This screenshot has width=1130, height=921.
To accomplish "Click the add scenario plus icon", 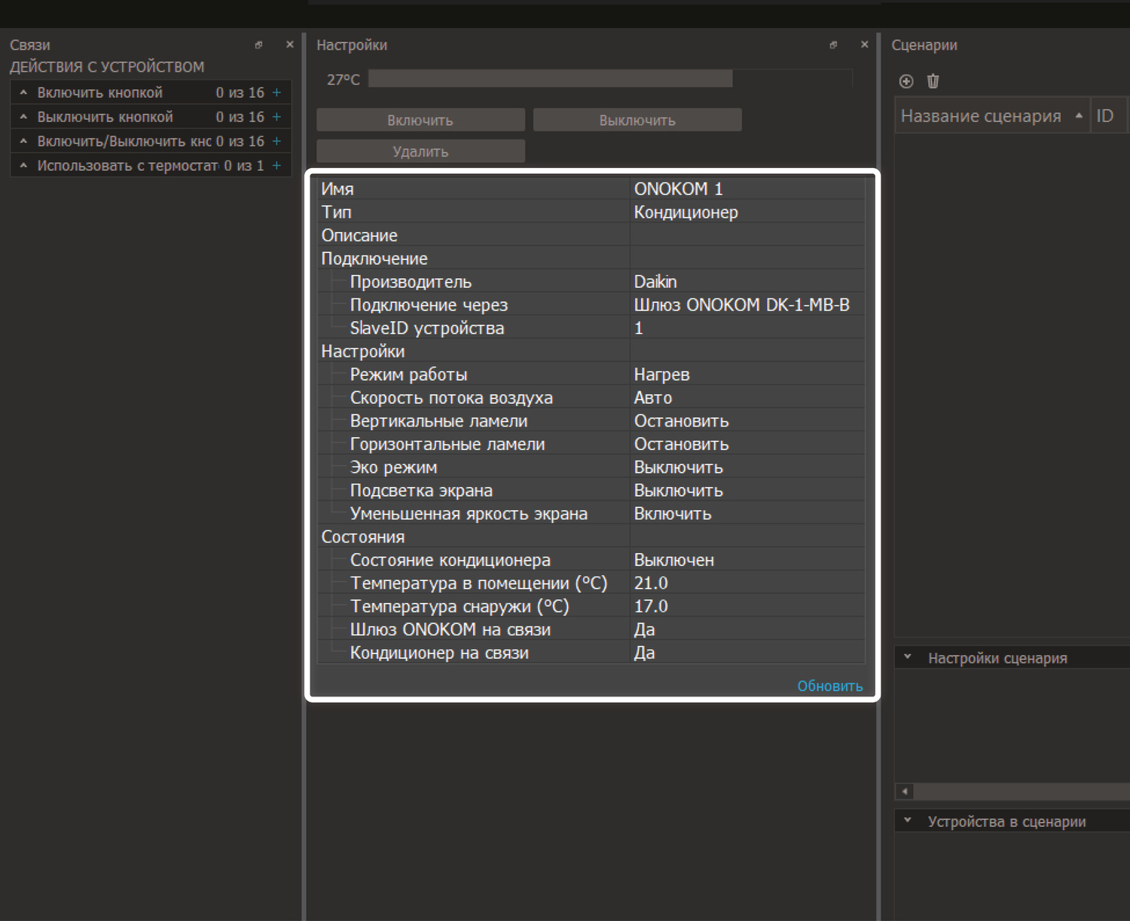I will 906,81.
